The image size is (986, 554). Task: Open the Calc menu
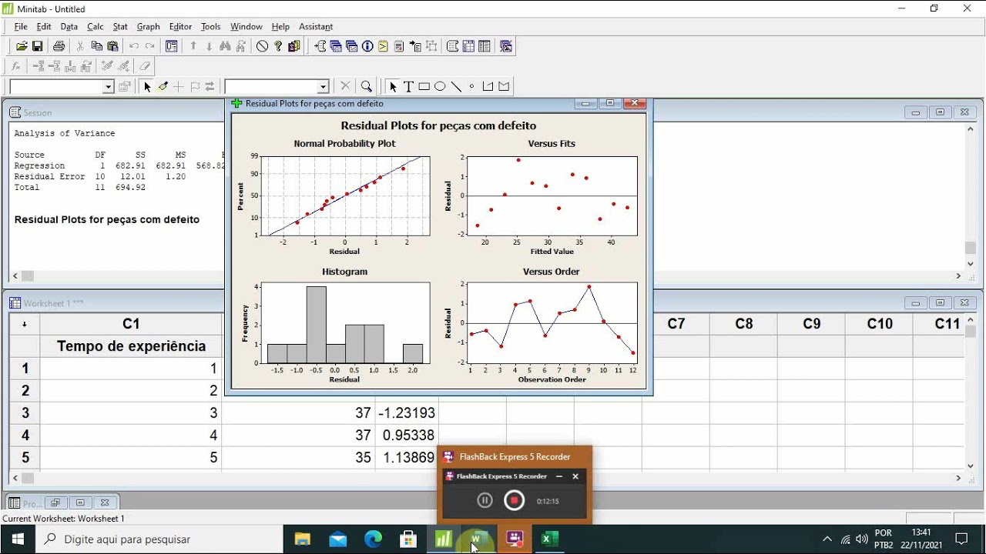96,26
